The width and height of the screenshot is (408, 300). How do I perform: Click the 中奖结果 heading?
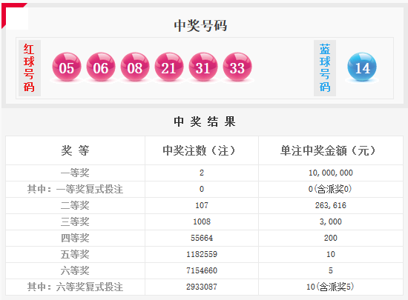pos(205,121)
